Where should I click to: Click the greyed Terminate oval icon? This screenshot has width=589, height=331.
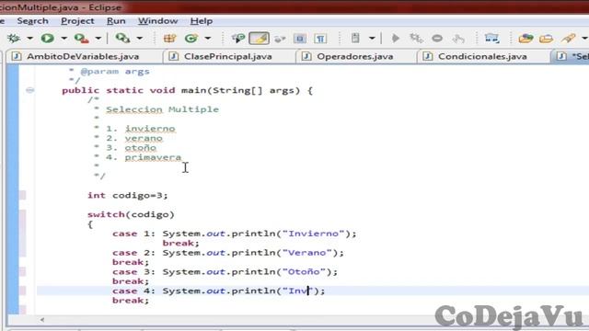click(437, 39)
